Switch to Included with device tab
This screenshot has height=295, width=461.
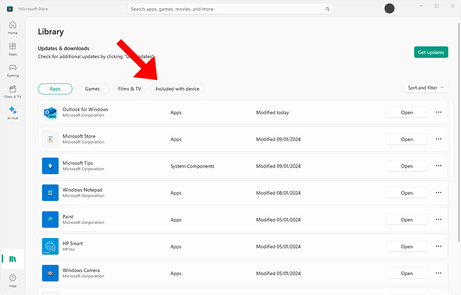pyautogui.click(x=177, y=89)
